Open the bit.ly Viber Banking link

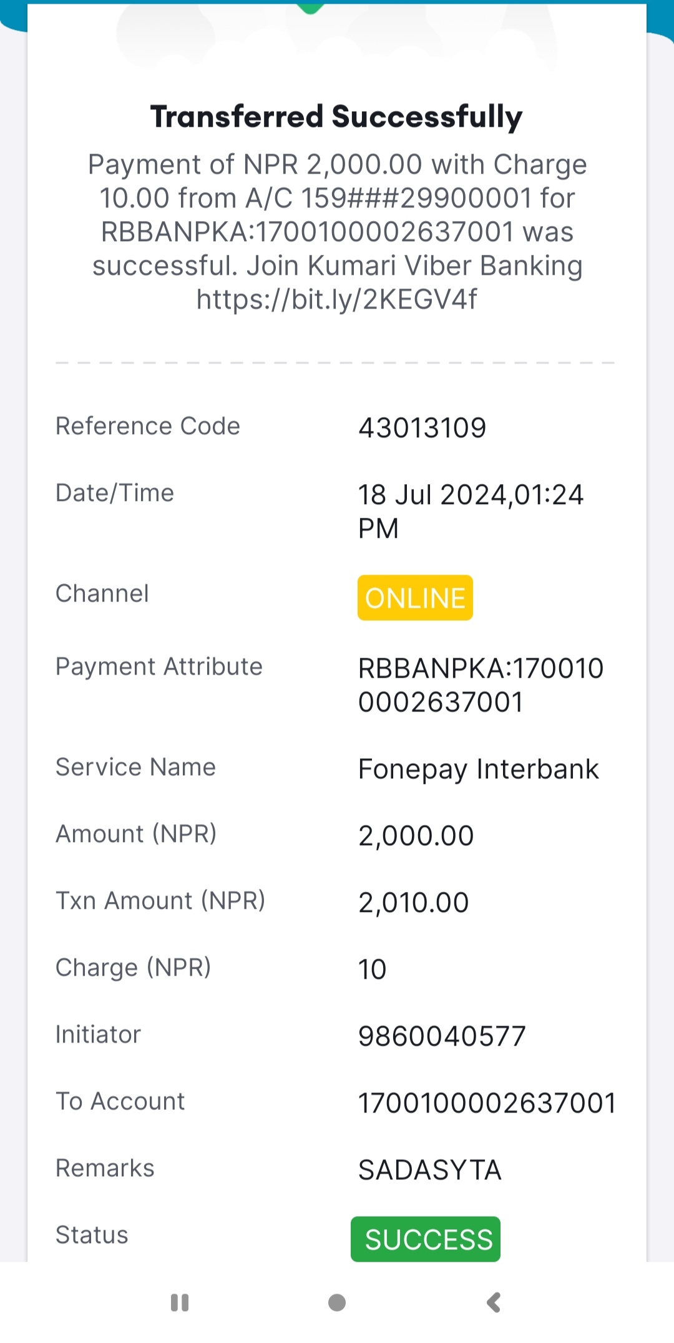coord(337,299)
